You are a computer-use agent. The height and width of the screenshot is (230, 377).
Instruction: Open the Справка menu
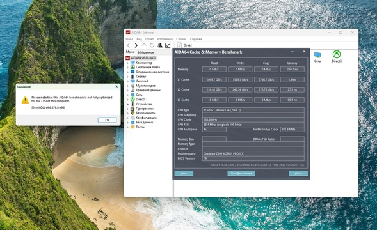[196, 39]
